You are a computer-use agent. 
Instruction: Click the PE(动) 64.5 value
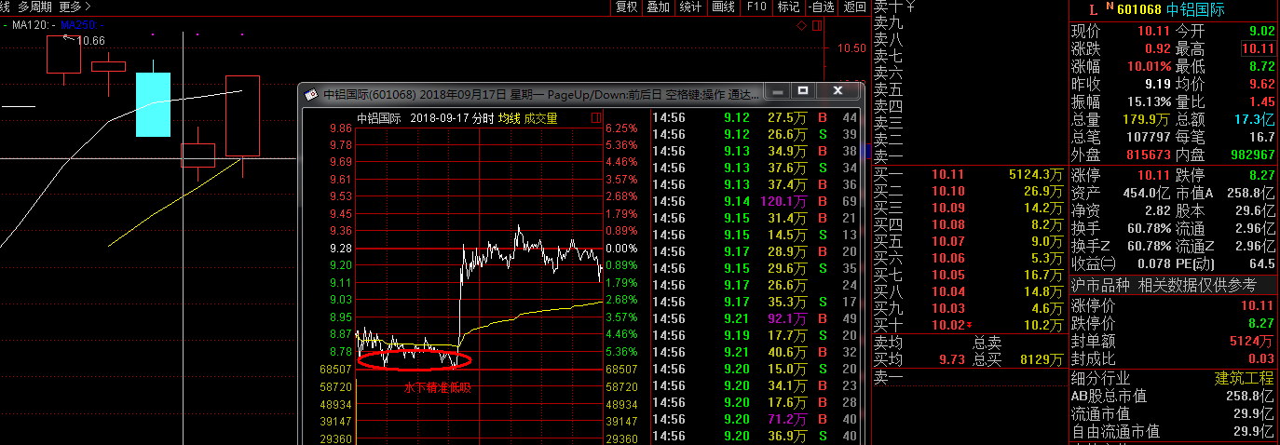click(1261, 265)
